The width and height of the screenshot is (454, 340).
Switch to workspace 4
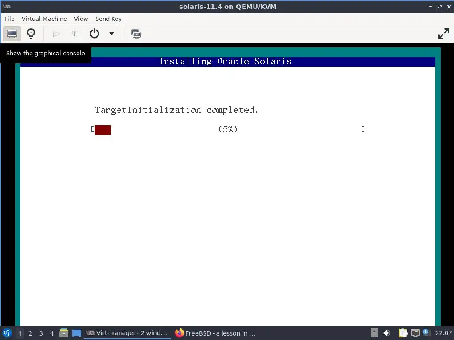(x=52, y=333)
